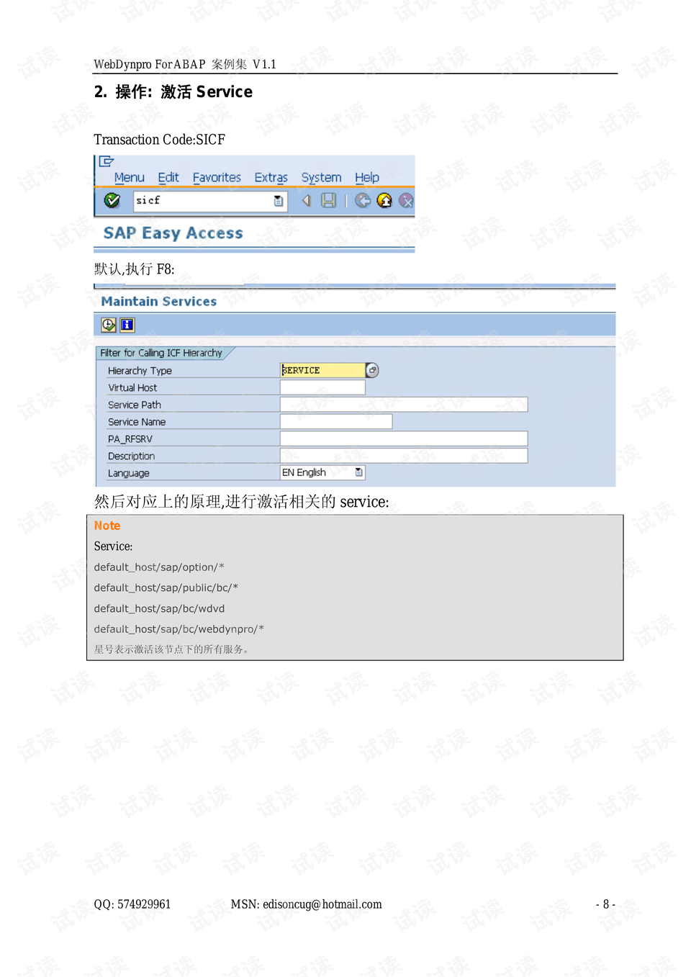Open the command field history dropdown
Viewport: 691px width, 977px height.
[x=279, y=201]
